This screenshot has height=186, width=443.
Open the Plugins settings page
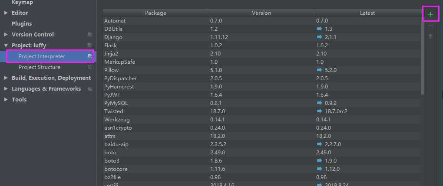pyautogui.click(x=22, y=24)
